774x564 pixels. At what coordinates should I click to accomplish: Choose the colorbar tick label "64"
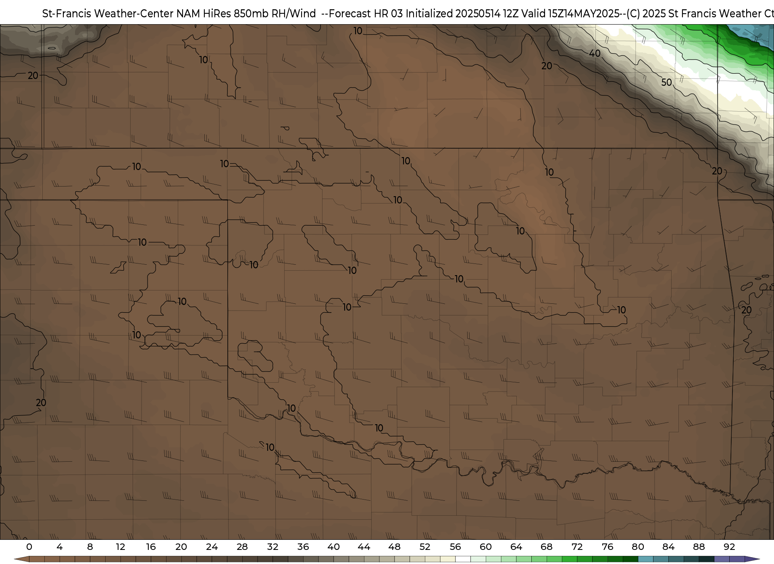pyautogui.click(x=516, y=547)
